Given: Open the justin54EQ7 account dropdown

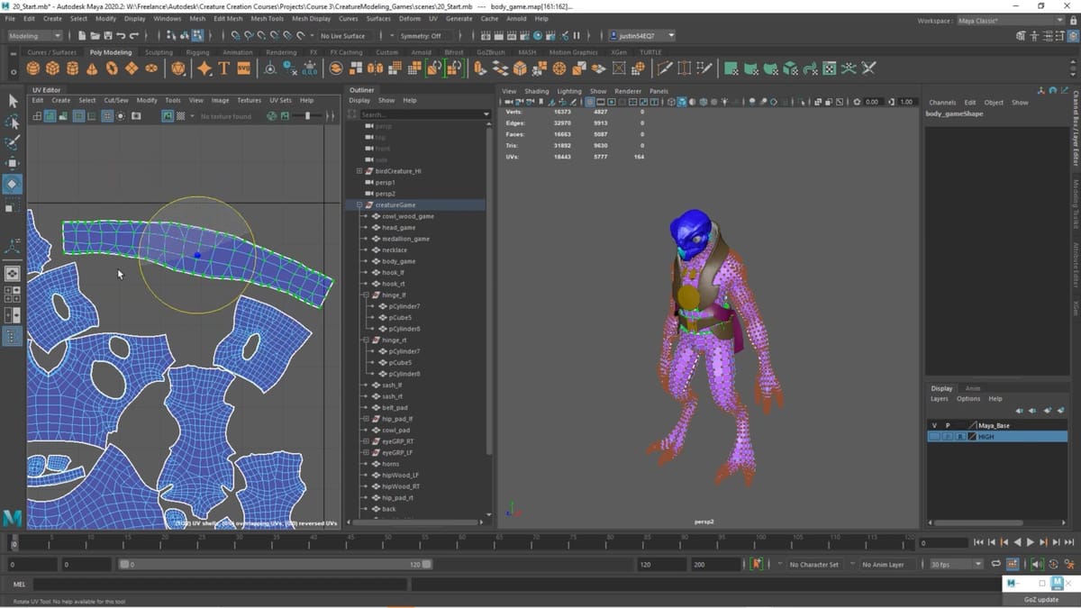Looking at the screenshot, I should (x=643, y=36).
